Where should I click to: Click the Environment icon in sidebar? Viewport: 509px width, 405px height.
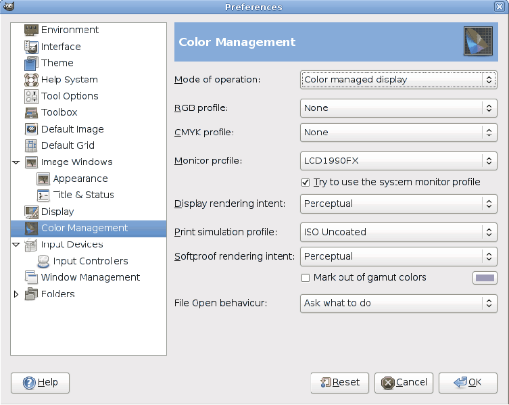[x=31, y=30]
